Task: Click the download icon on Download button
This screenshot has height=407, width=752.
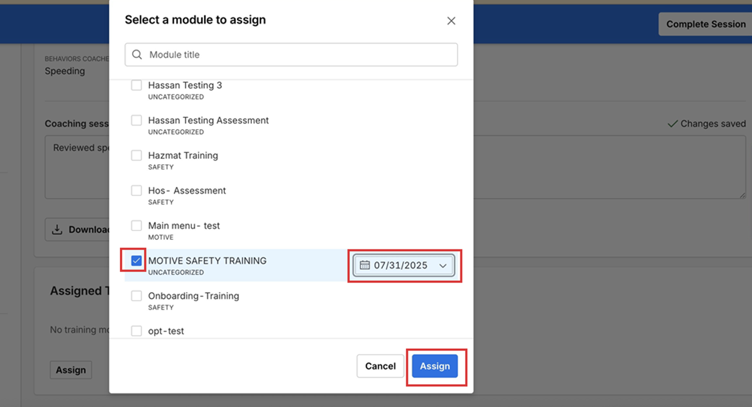Action: click(x=57, y=230)
